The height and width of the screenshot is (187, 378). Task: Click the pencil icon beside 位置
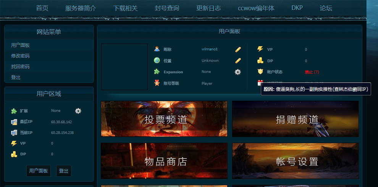[238, 60]
